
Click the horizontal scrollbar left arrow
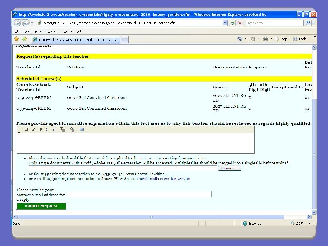[15, 217]
